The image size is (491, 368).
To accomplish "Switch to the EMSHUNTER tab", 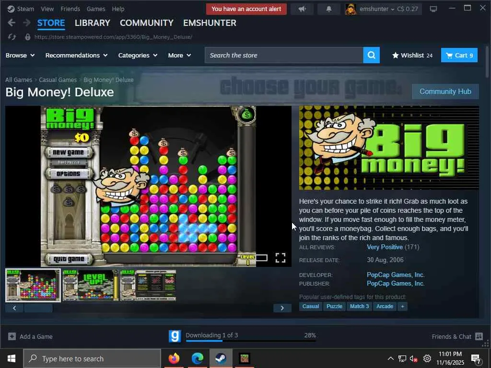I will pos(210,23).
